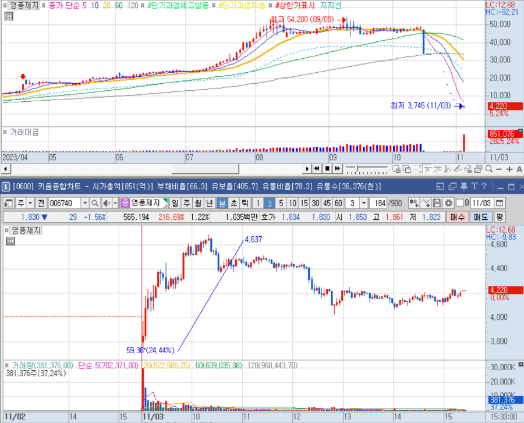Click the stop button in the playback bar
The height and width of the screenshot is (423, 524).
coord(327,169)
